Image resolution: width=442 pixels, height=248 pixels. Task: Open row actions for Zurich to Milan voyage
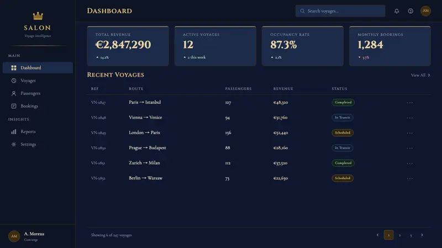409,163
